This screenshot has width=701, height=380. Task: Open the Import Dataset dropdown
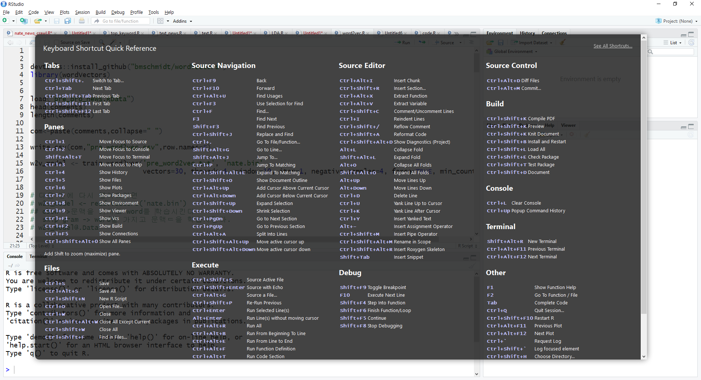[532, 43]
